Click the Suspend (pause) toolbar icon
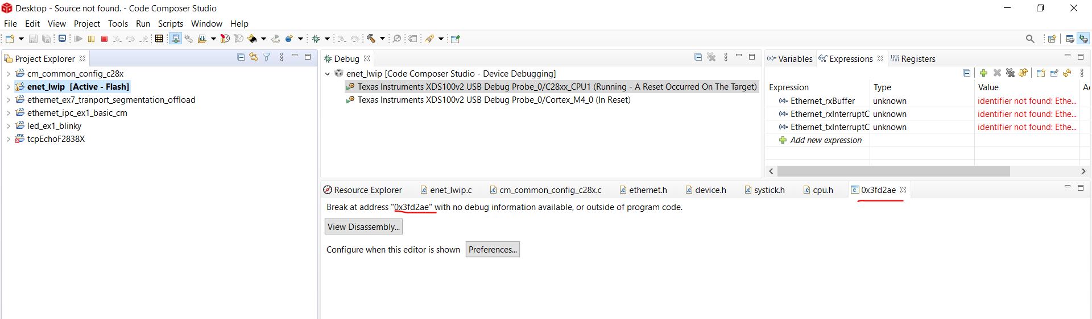Image resolution: width=1092 pixels, height=319 pixels. [x=91, y=39]
